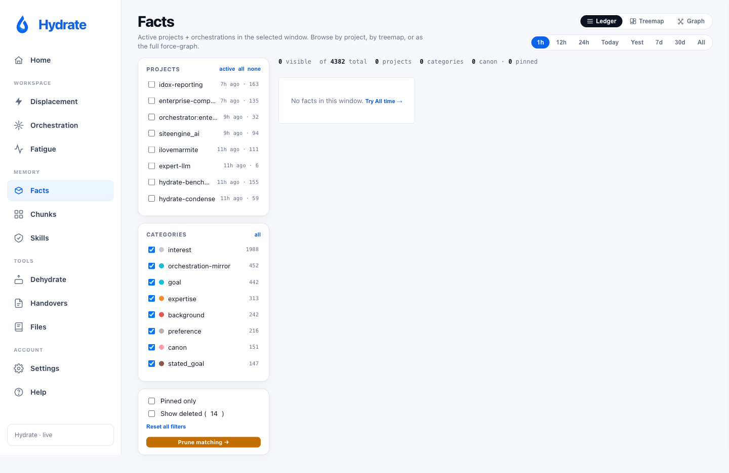Click the Try All time link
Viewport: 729px width, 473px height.
[x=384, y=101]
